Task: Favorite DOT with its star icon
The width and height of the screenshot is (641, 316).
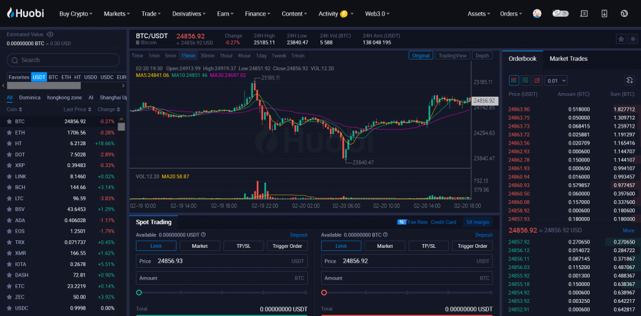Action: tap(9, 155)
